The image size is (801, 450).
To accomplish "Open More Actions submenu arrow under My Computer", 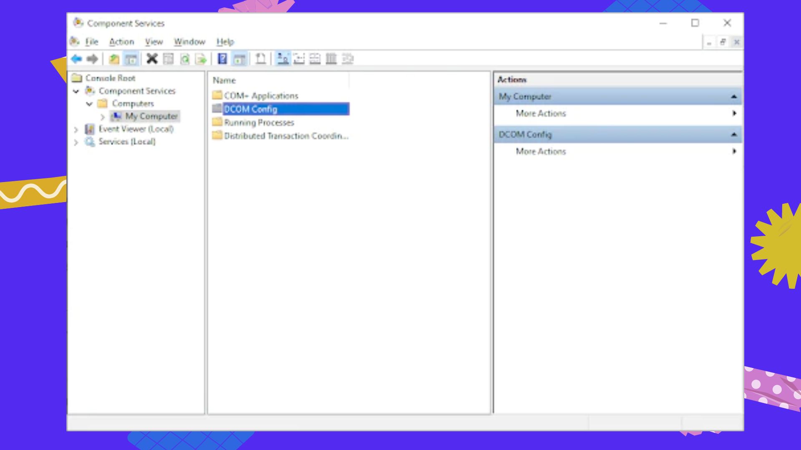I will (x=734, y=113).
